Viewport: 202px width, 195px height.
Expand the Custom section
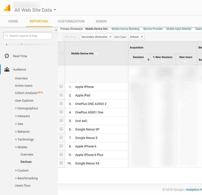(22, 171)
